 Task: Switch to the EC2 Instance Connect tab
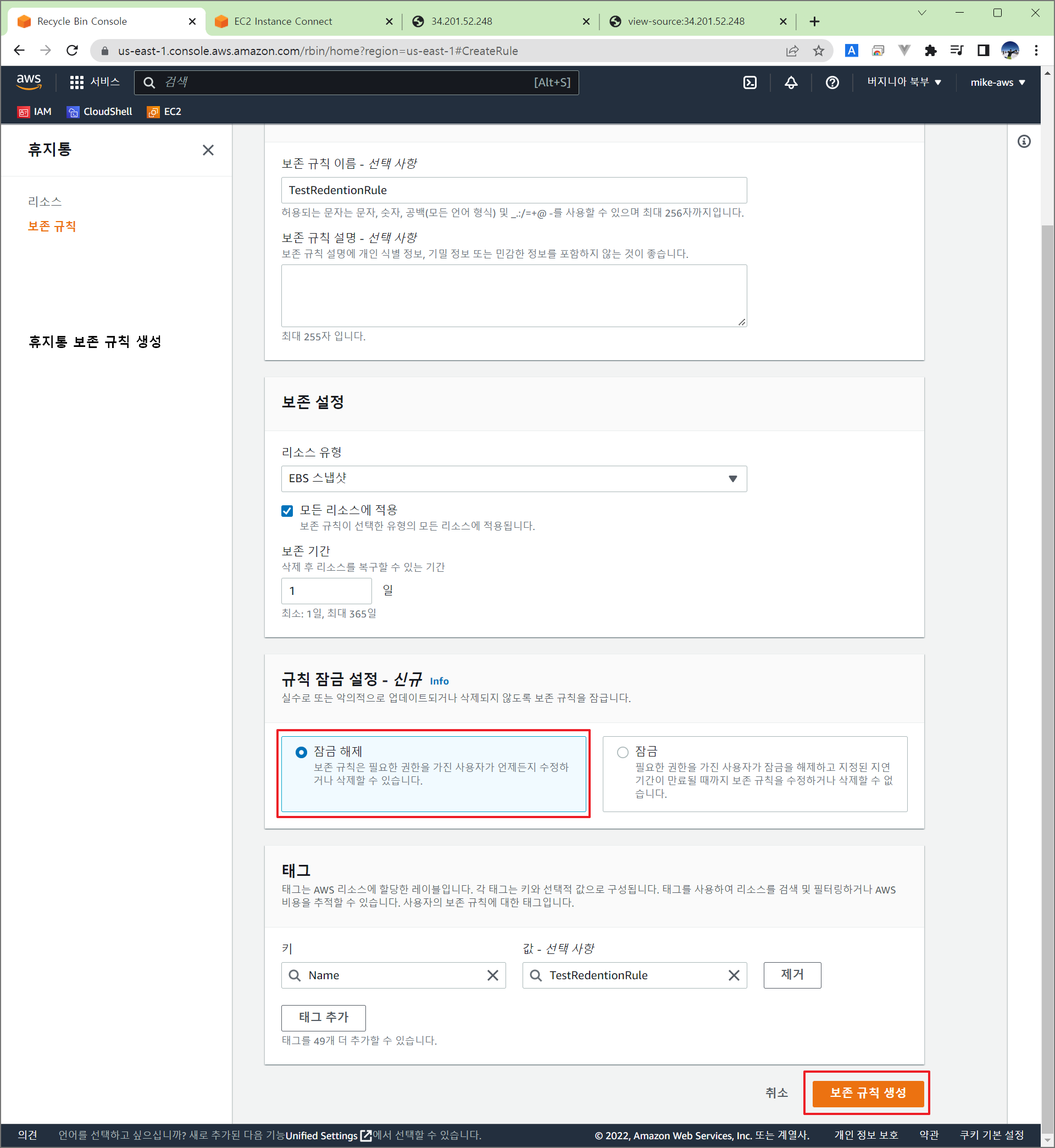(x=283, y=21)
